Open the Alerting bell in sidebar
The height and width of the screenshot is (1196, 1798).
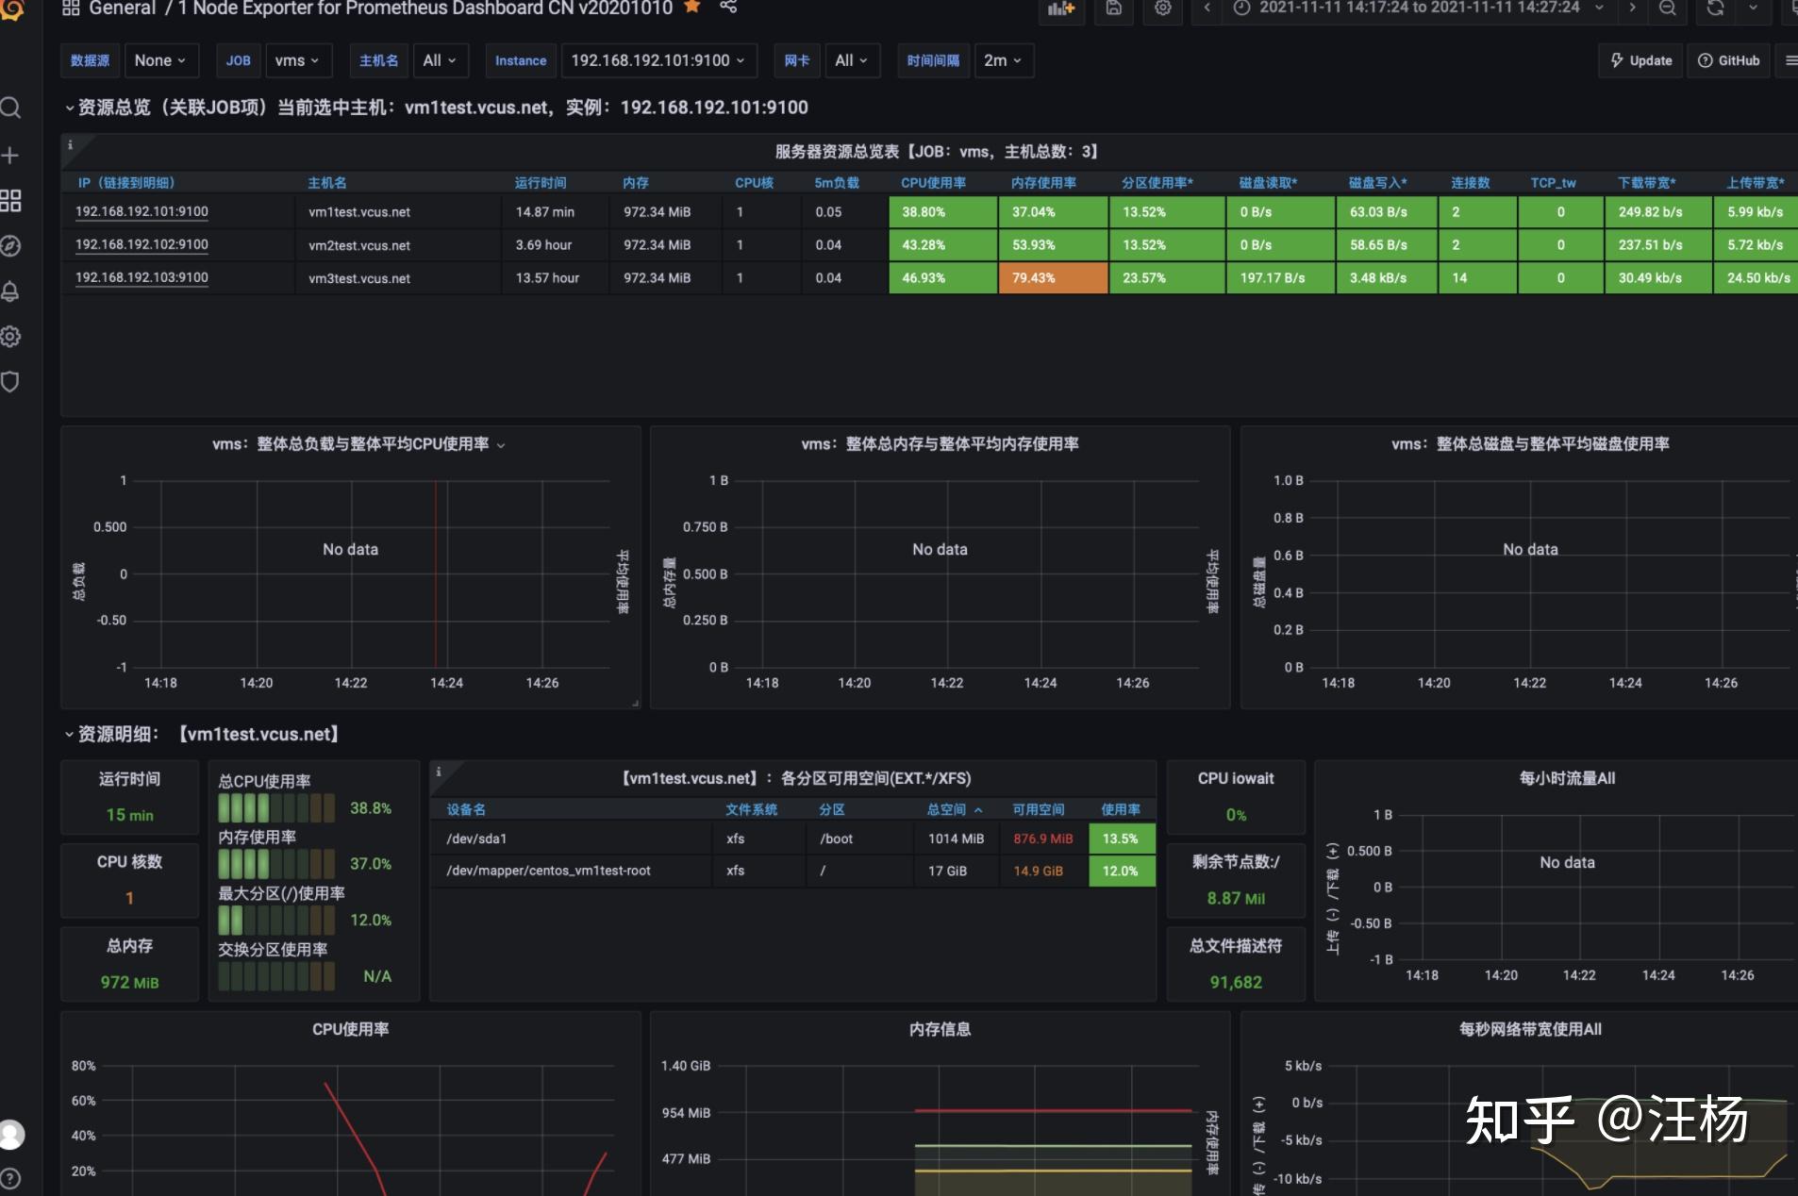coord(10,291)
